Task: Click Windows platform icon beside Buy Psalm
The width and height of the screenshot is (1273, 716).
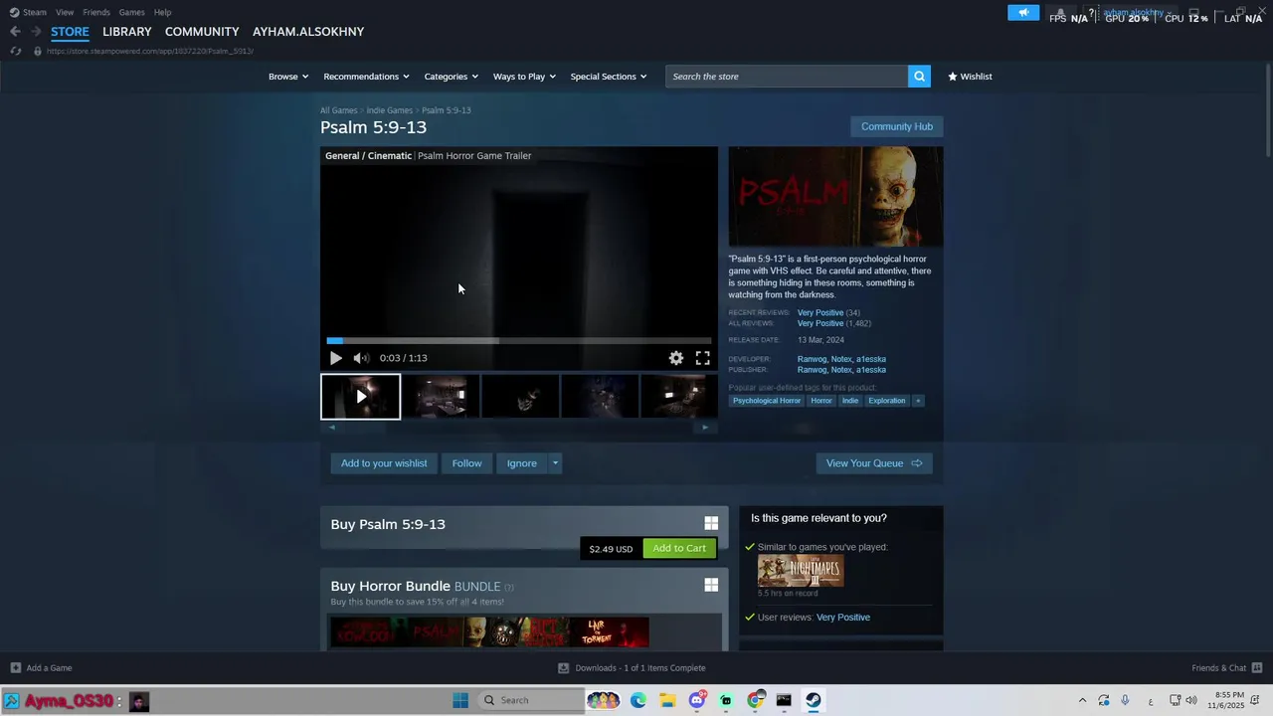Action: coord(711,523)
